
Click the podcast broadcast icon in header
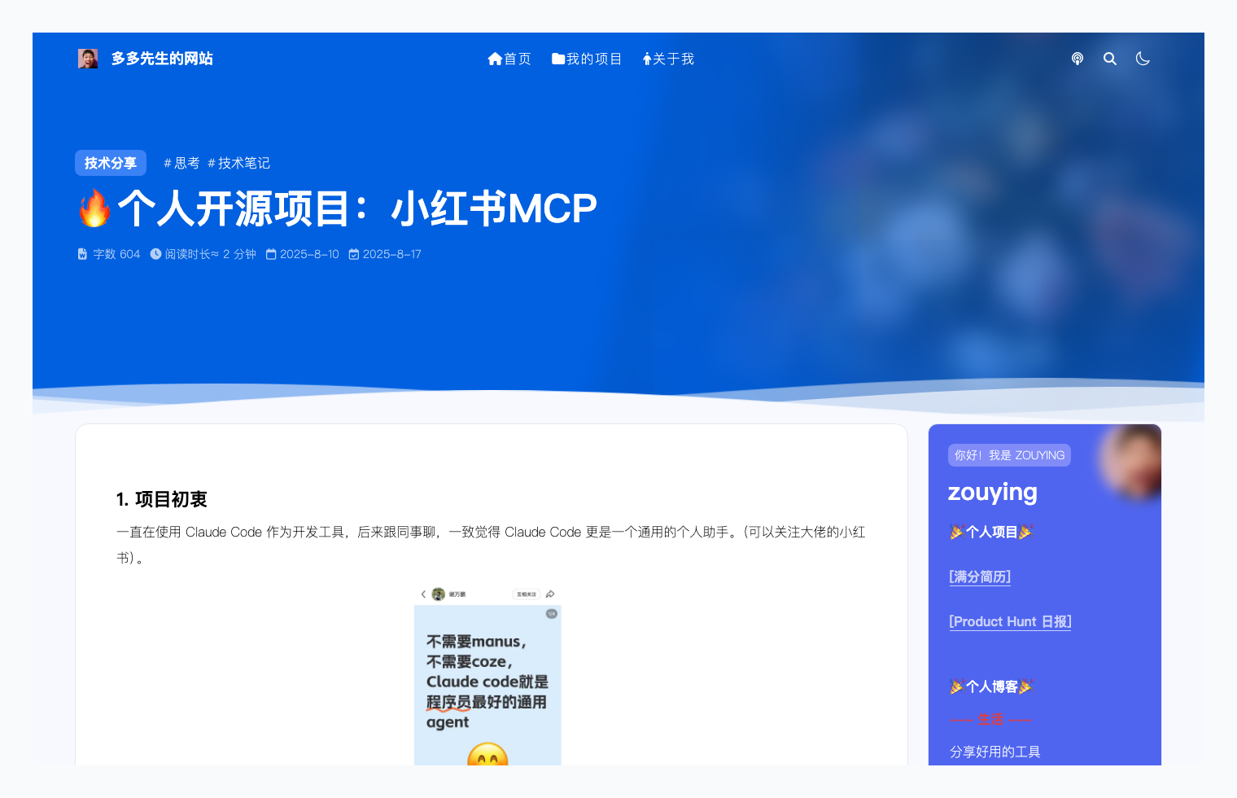[x=1077, y=59]
